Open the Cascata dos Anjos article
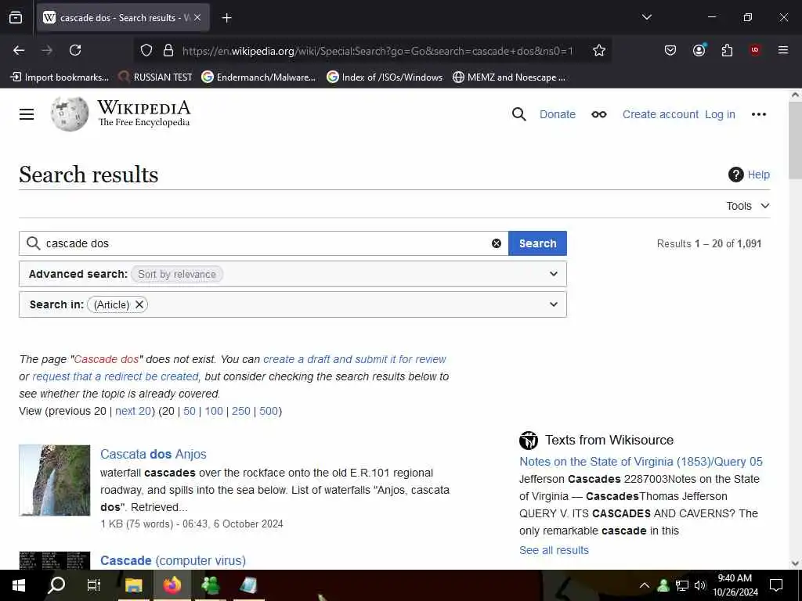 click(154, 454)
